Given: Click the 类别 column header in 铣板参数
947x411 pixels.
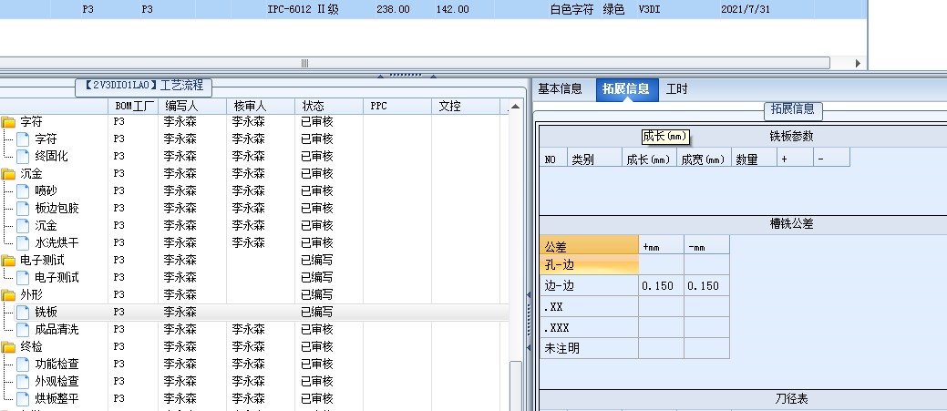Looking at the screenshot, I should (x=594, y=159).
